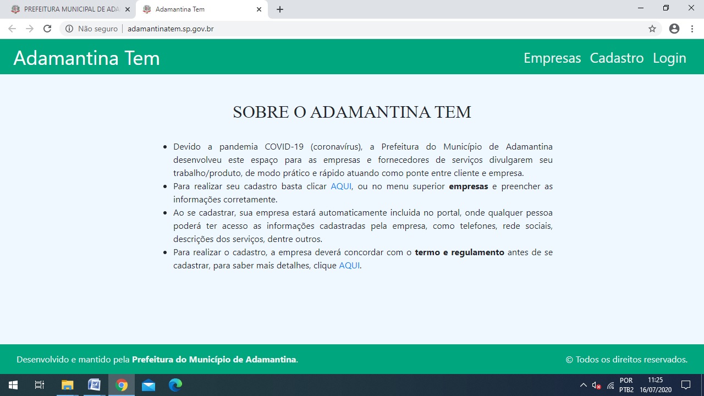Launch Mail from the taskbar
Viewport: 704px width, 396px height.
click(147, 384)
